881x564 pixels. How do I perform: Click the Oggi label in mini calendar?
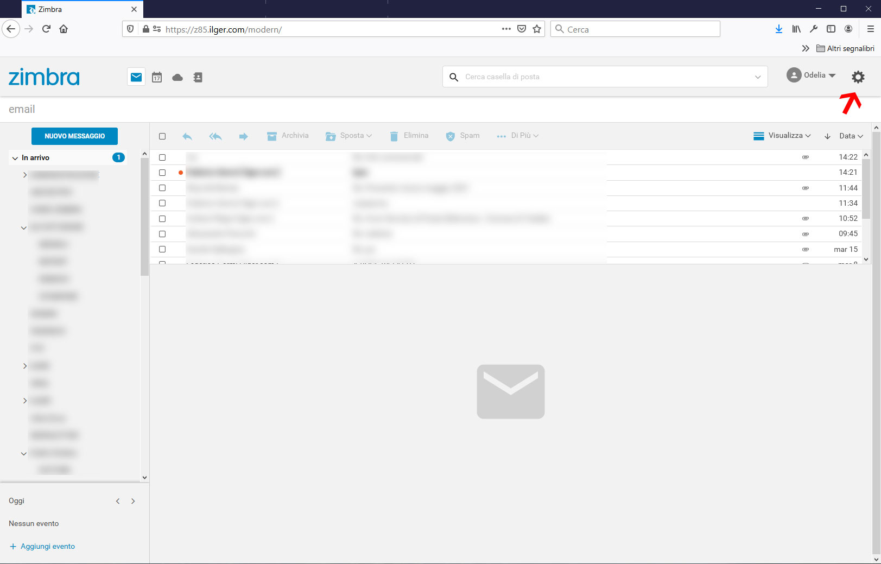17,501
